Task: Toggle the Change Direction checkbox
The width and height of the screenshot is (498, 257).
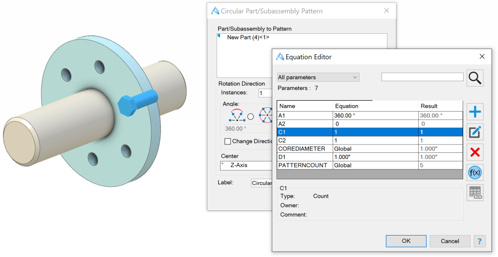Action: [228, 141]
